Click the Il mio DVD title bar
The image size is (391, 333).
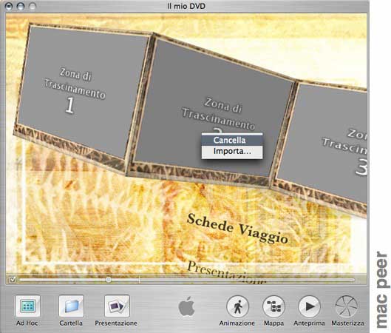(186, 6)
